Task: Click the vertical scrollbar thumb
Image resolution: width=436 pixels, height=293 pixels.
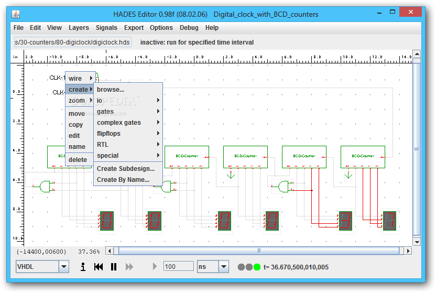Action: click(417, 149)
